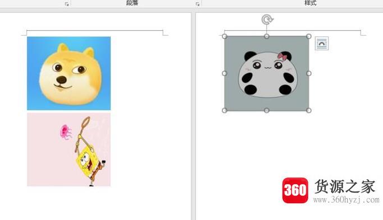Viewport: 383px width, 220px height.
Task: Open the Layout Options icon beside panda image
Action: (x=322, y=43)
